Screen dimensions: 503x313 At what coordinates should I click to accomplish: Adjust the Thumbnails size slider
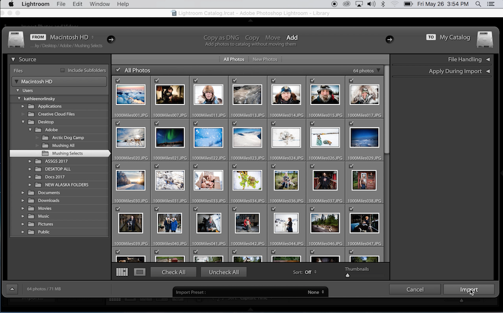tap(348, 276)
